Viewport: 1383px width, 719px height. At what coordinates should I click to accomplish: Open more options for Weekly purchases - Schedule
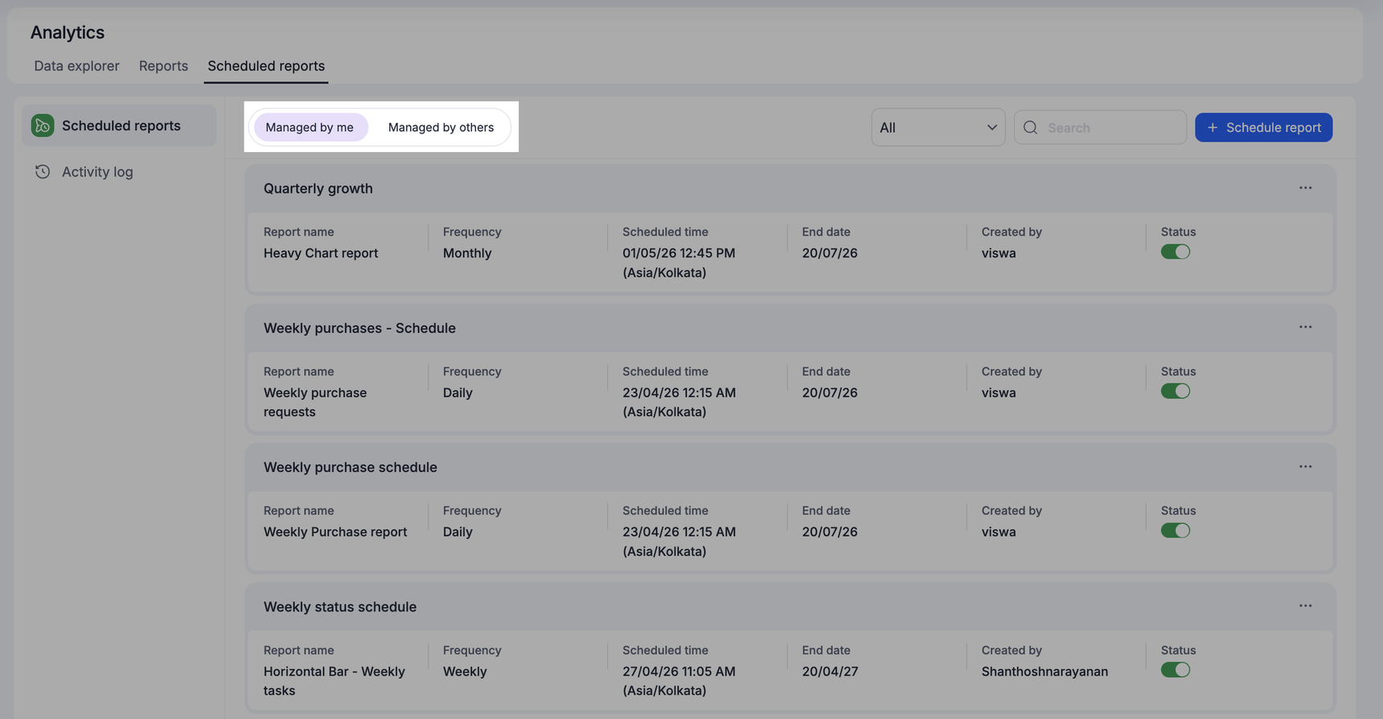pyautogui.click(x=1305, y=327)
